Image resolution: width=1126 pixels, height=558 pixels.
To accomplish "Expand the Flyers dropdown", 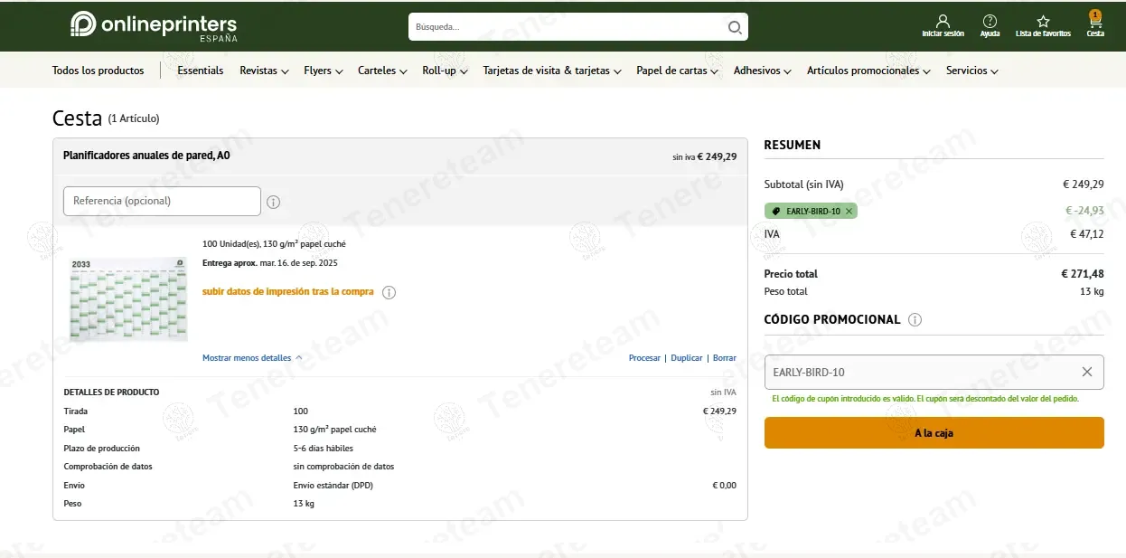I will point(324,71).
